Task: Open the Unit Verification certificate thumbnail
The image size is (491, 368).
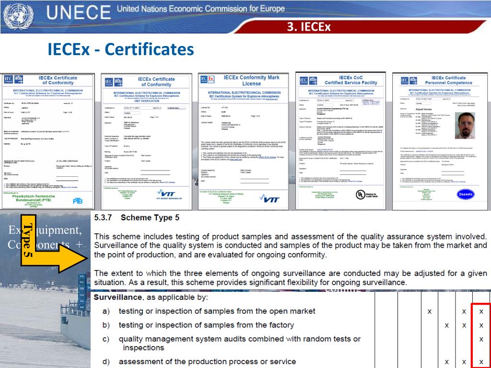Action: [146, 141]
